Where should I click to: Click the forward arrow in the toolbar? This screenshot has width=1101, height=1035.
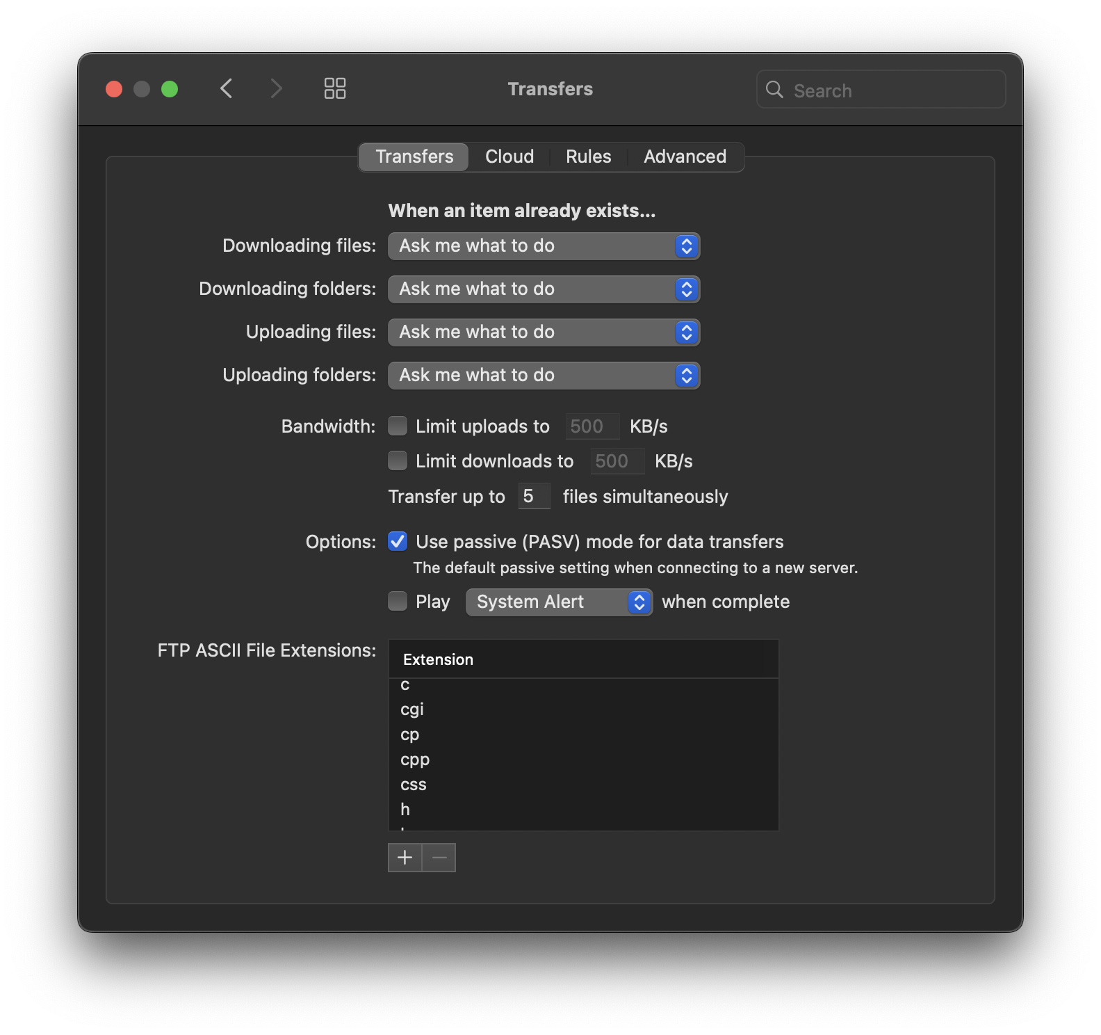click(x=276, y=88)
